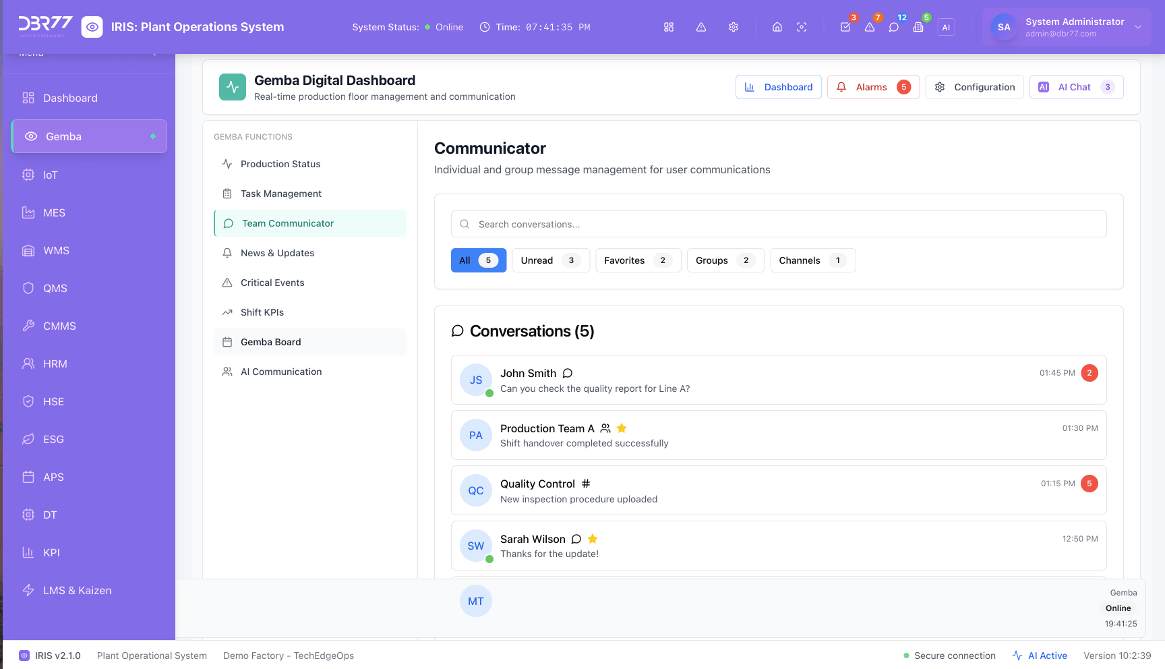Image resolution: width=1165 pixels, height=669 pixels.
Task: Open the alert triangle with badge 7
Action: (870, 27)
